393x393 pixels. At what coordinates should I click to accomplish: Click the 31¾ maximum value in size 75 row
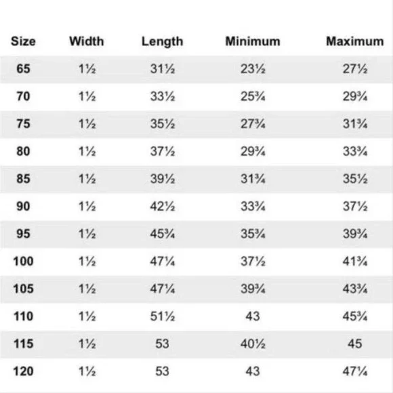[x=355, y=124]
